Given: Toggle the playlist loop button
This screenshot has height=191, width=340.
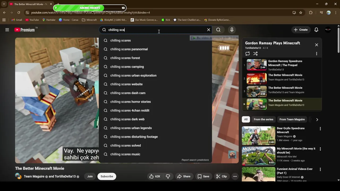Looking at the screenshot, I should tap(248, 54).
